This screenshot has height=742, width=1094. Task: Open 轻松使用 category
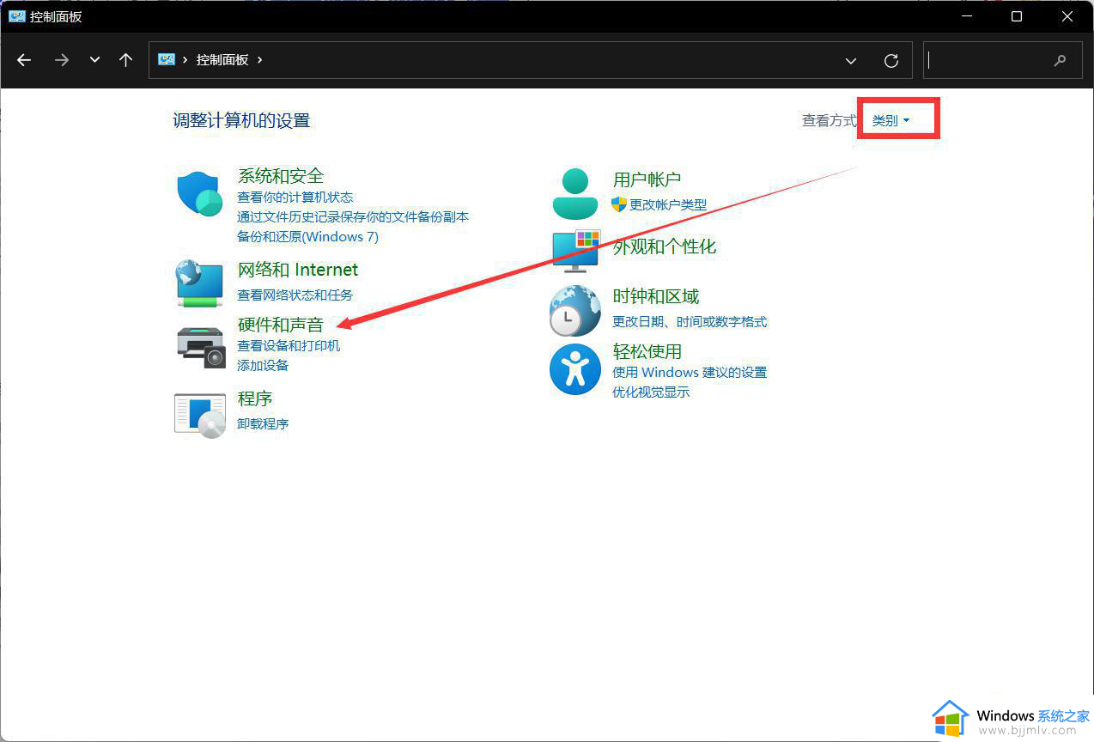(x=647, y=351)
